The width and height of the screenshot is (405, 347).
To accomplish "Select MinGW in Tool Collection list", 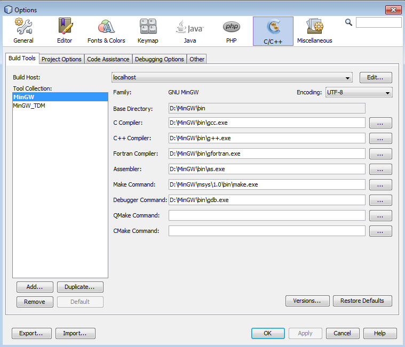I will [x=60, y=97].
